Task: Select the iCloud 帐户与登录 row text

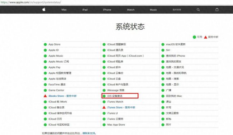Action: pyautogui.click(x=118, y=85)
